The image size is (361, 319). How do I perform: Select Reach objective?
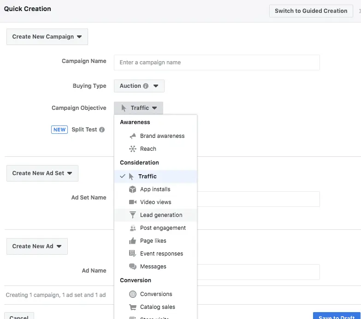pos(156,149)
